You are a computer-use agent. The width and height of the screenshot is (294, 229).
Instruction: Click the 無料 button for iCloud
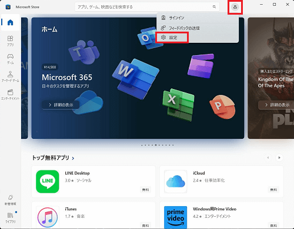pyautogui.click(x=273, y=190)
